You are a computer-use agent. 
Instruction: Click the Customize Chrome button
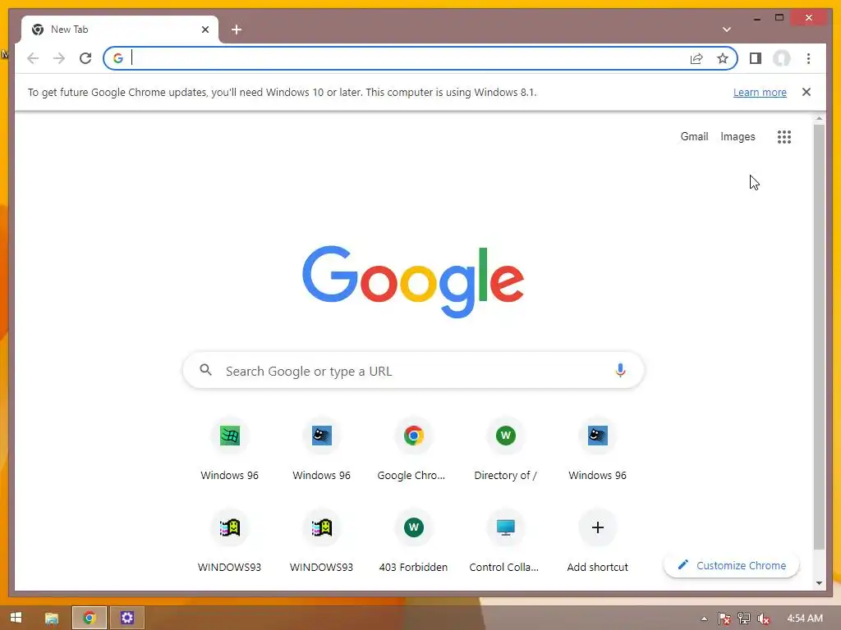[x=732, y=566]
